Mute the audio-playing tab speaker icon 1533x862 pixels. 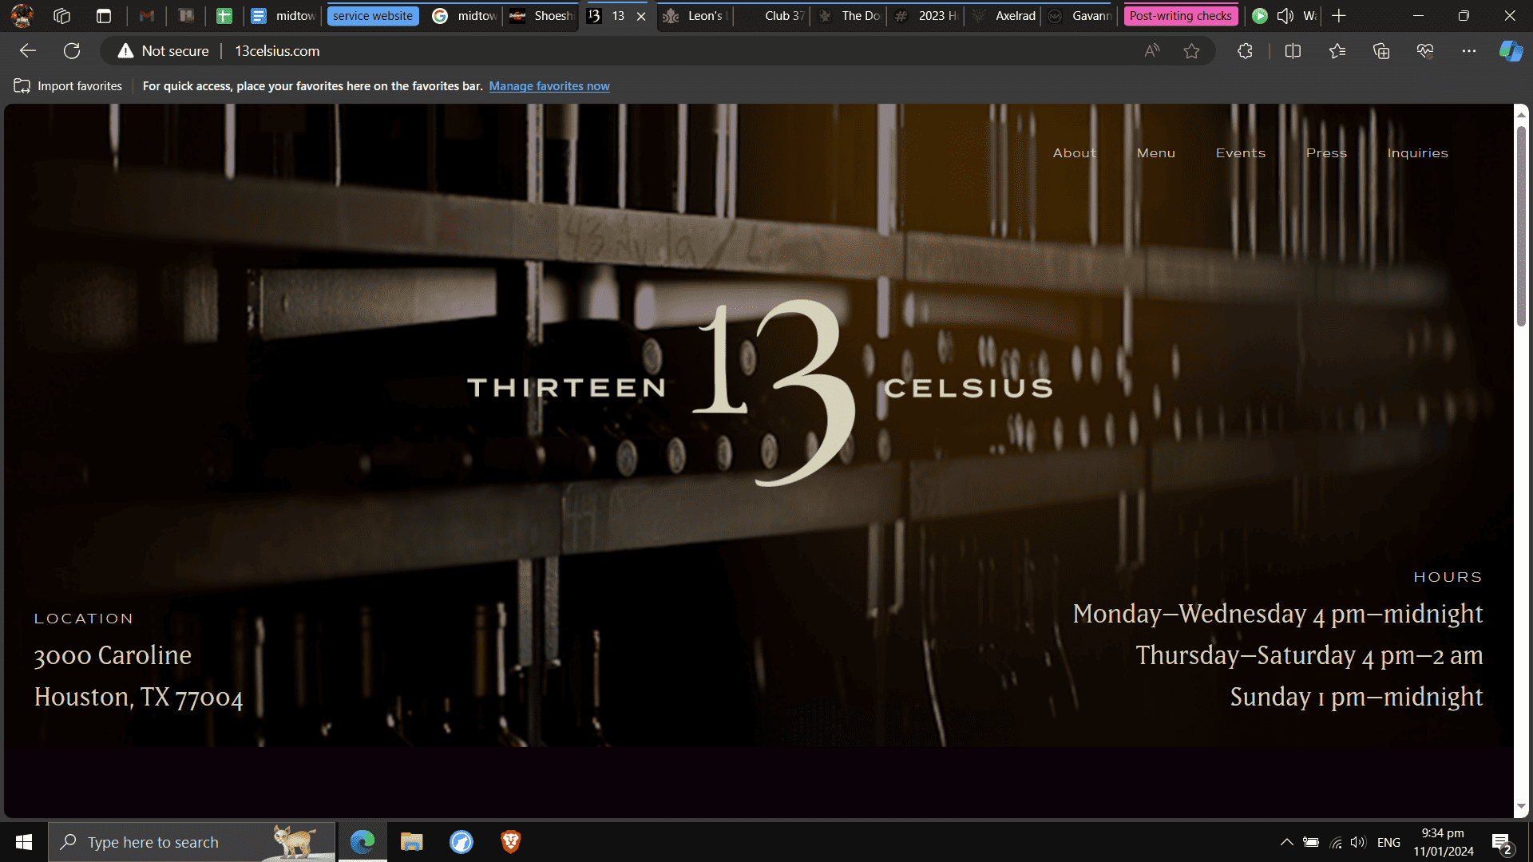pyautogui.click(x=1285, y=16)
